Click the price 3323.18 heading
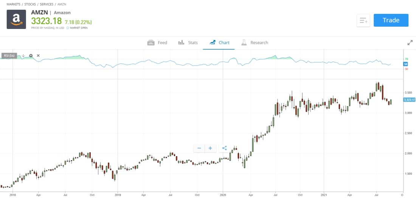 tap(47, 21)
